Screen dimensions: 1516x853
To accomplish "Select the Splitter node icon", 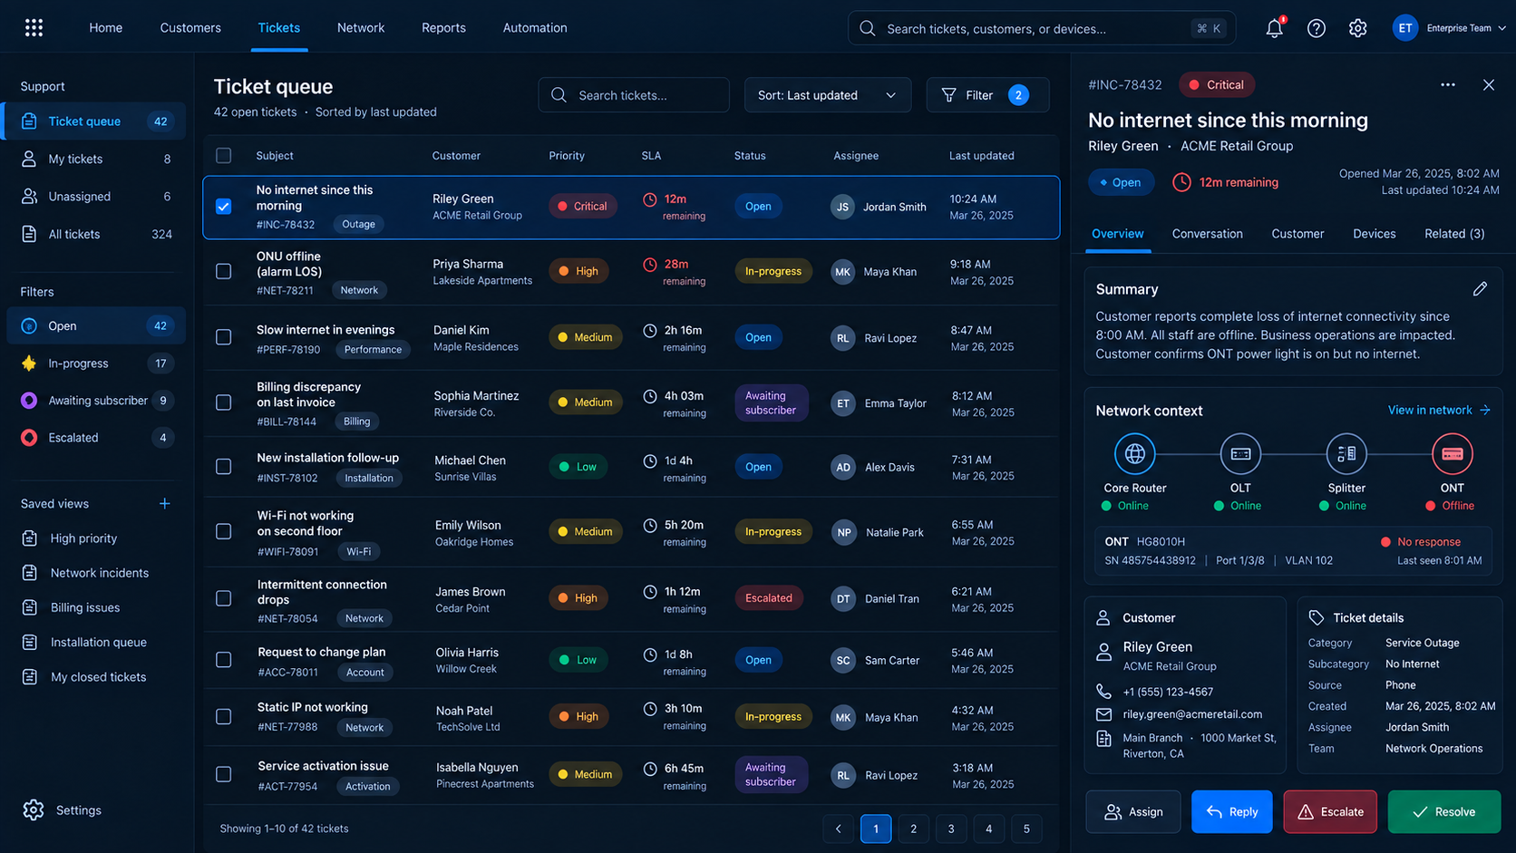I will (x=1346, y=453).
